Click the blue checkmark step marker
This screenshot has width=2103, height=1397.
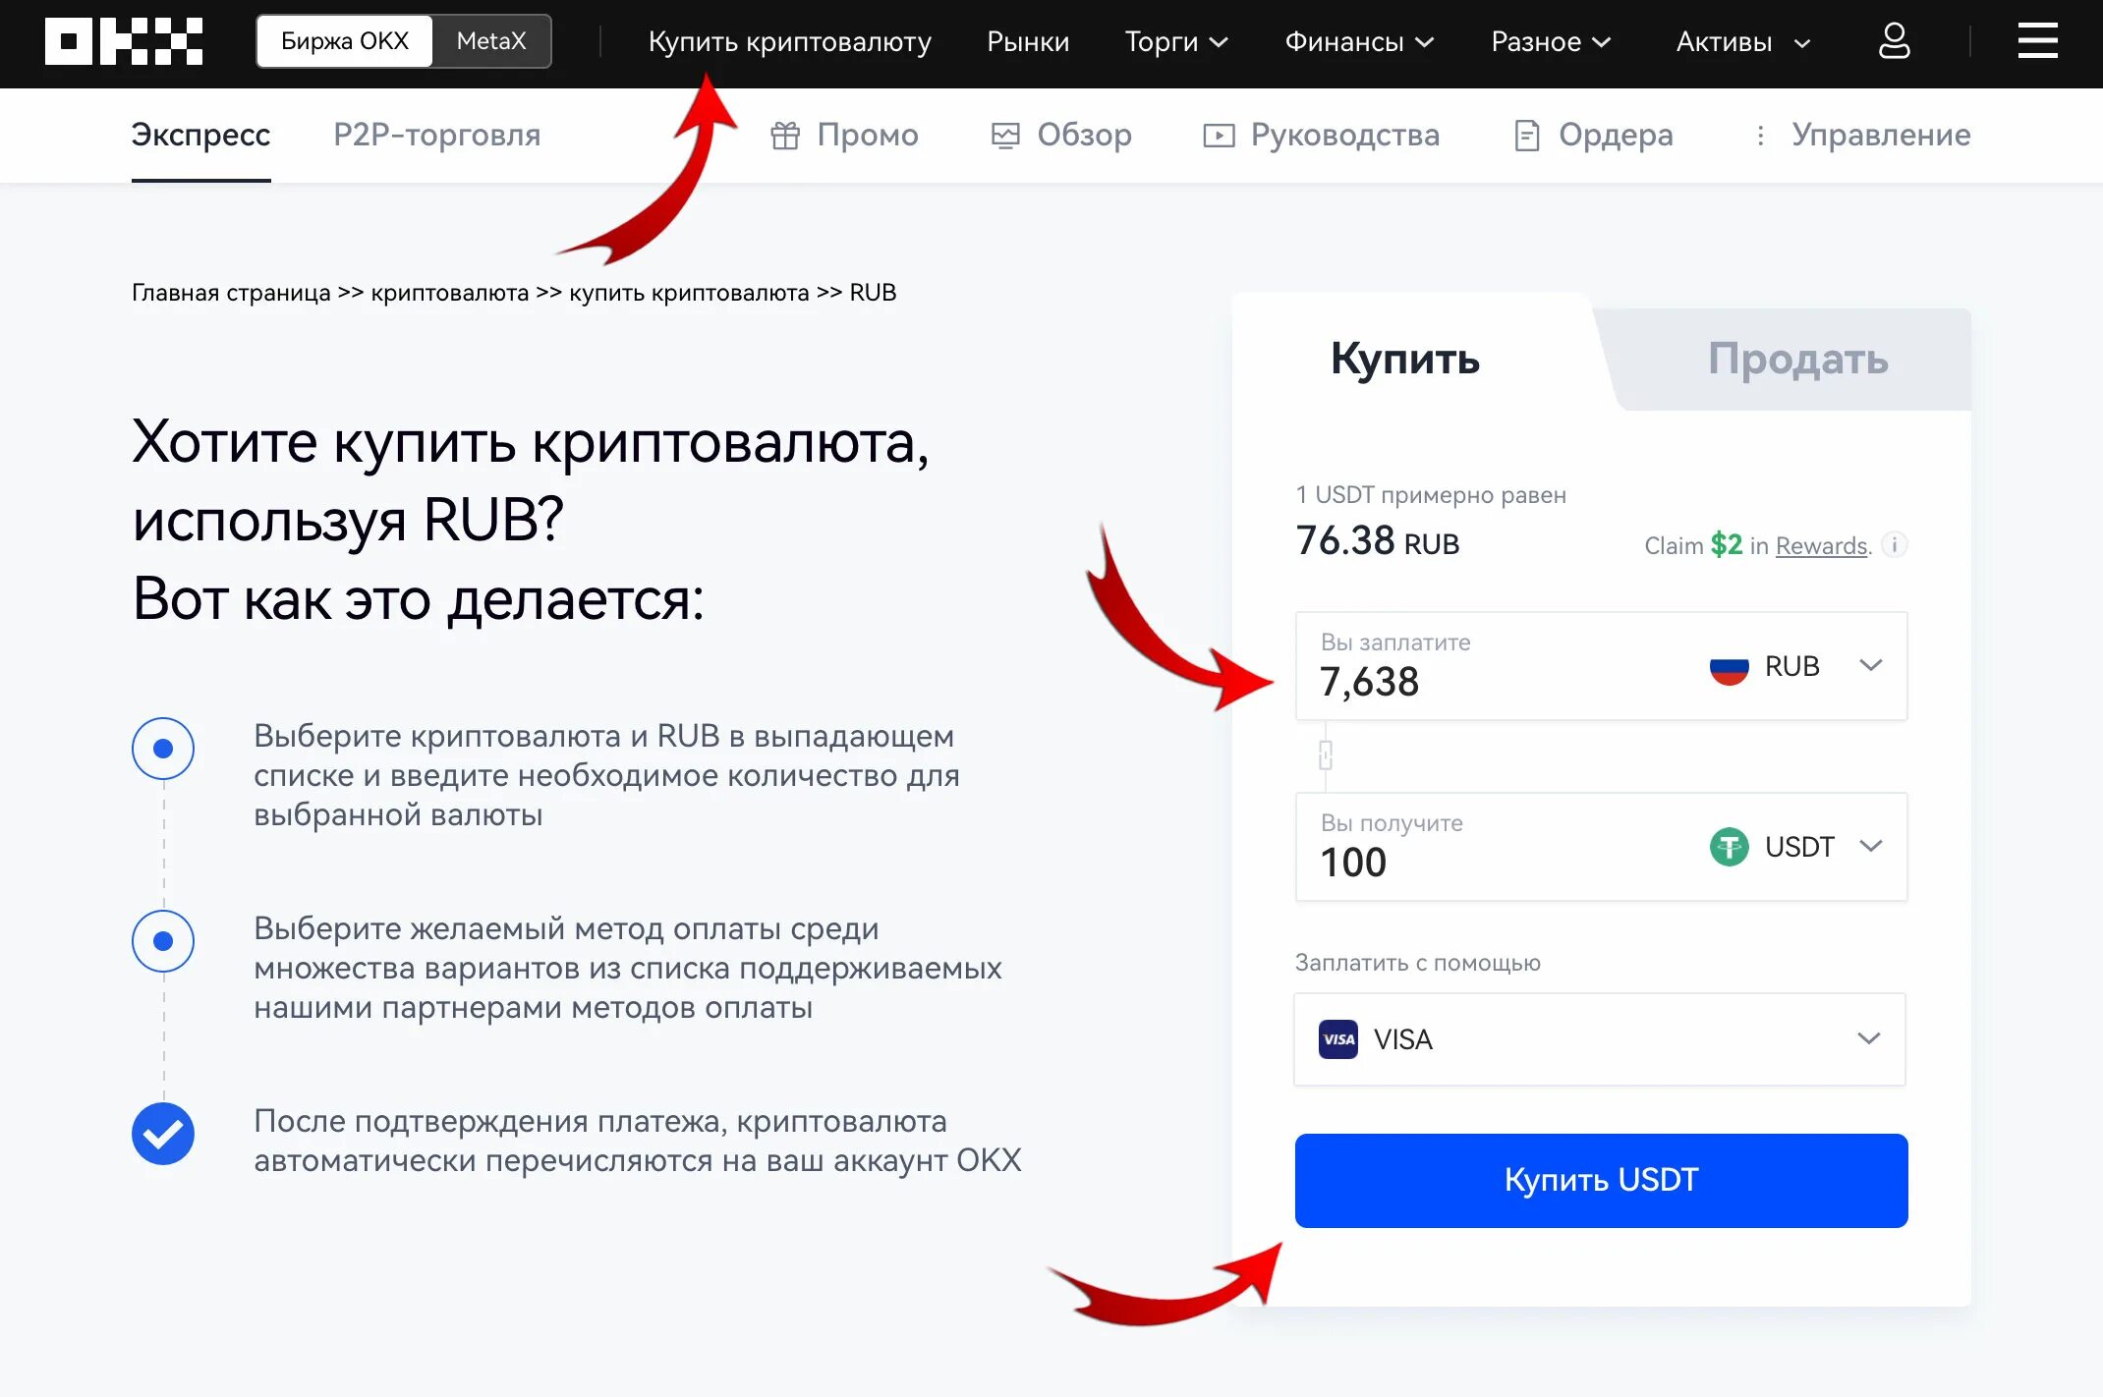click(x=163, y=1134)
